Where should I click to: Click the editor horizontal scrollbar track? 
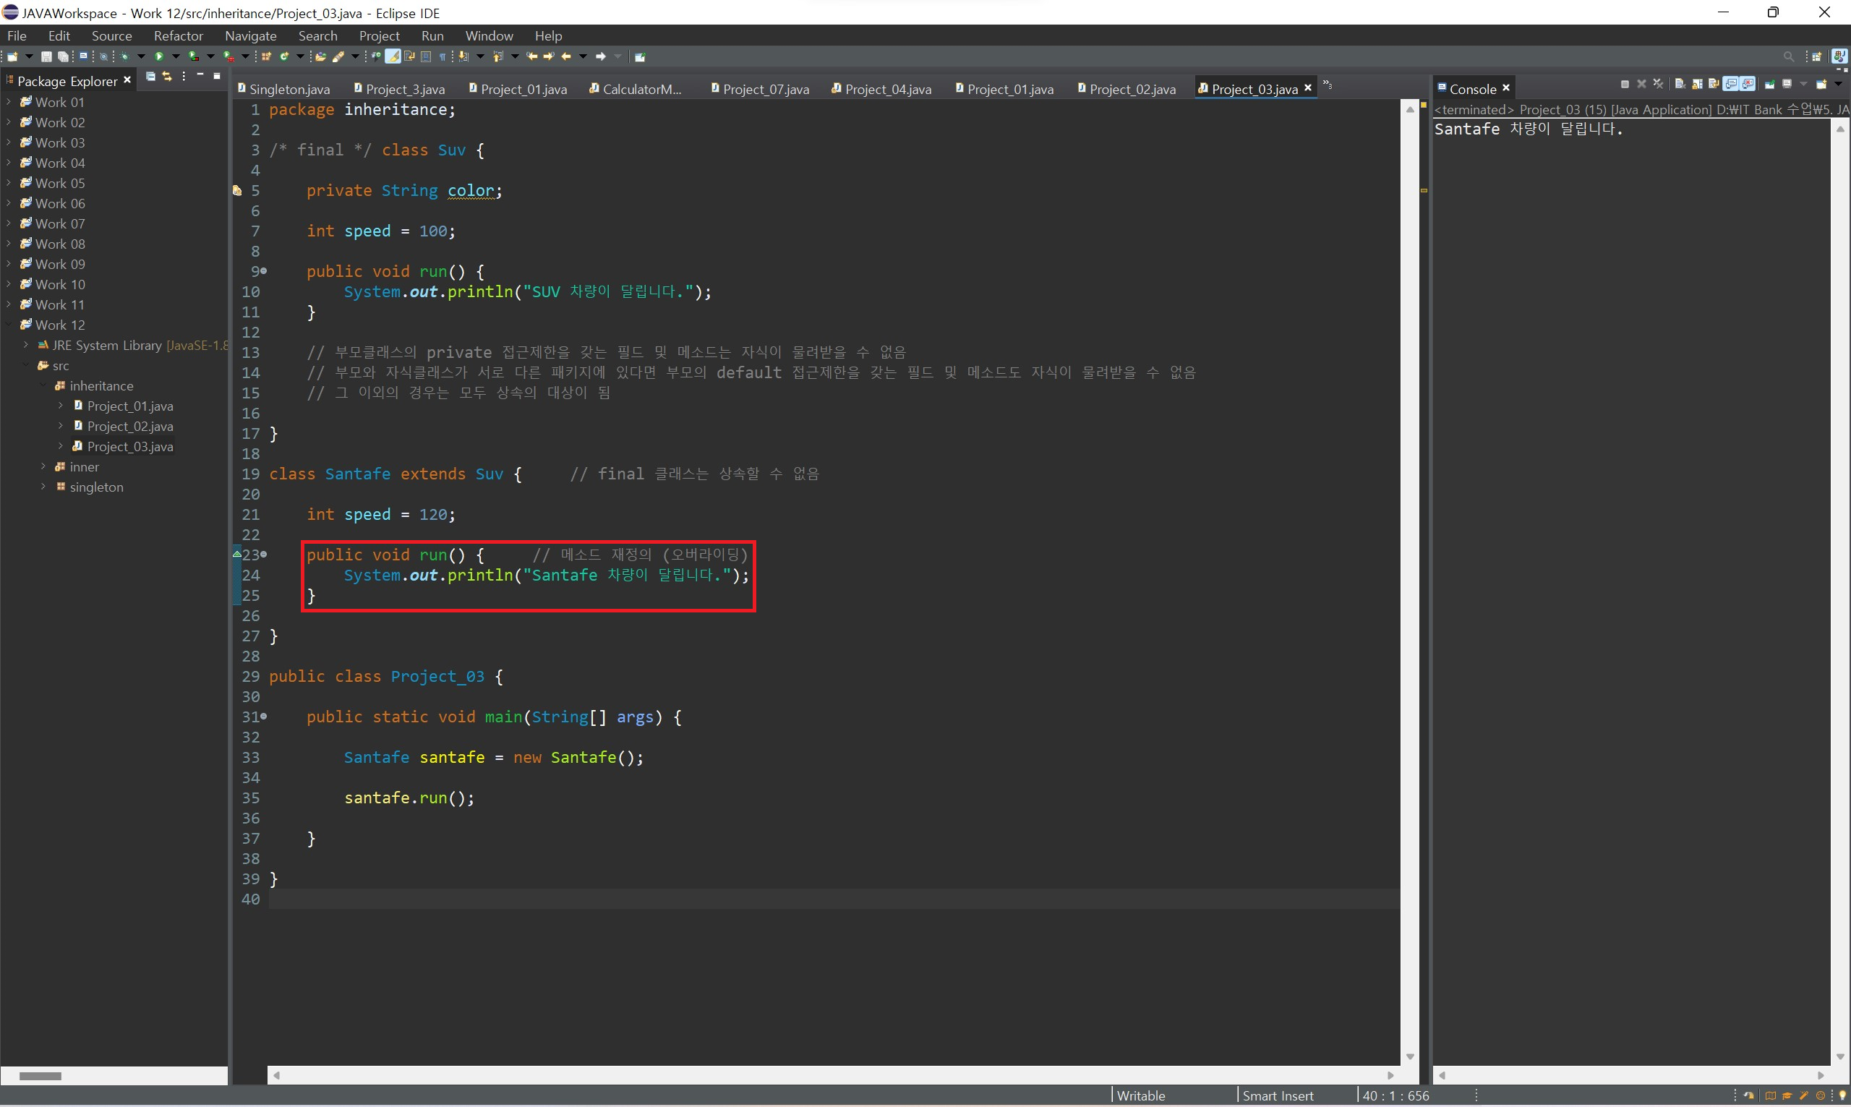832,1075
